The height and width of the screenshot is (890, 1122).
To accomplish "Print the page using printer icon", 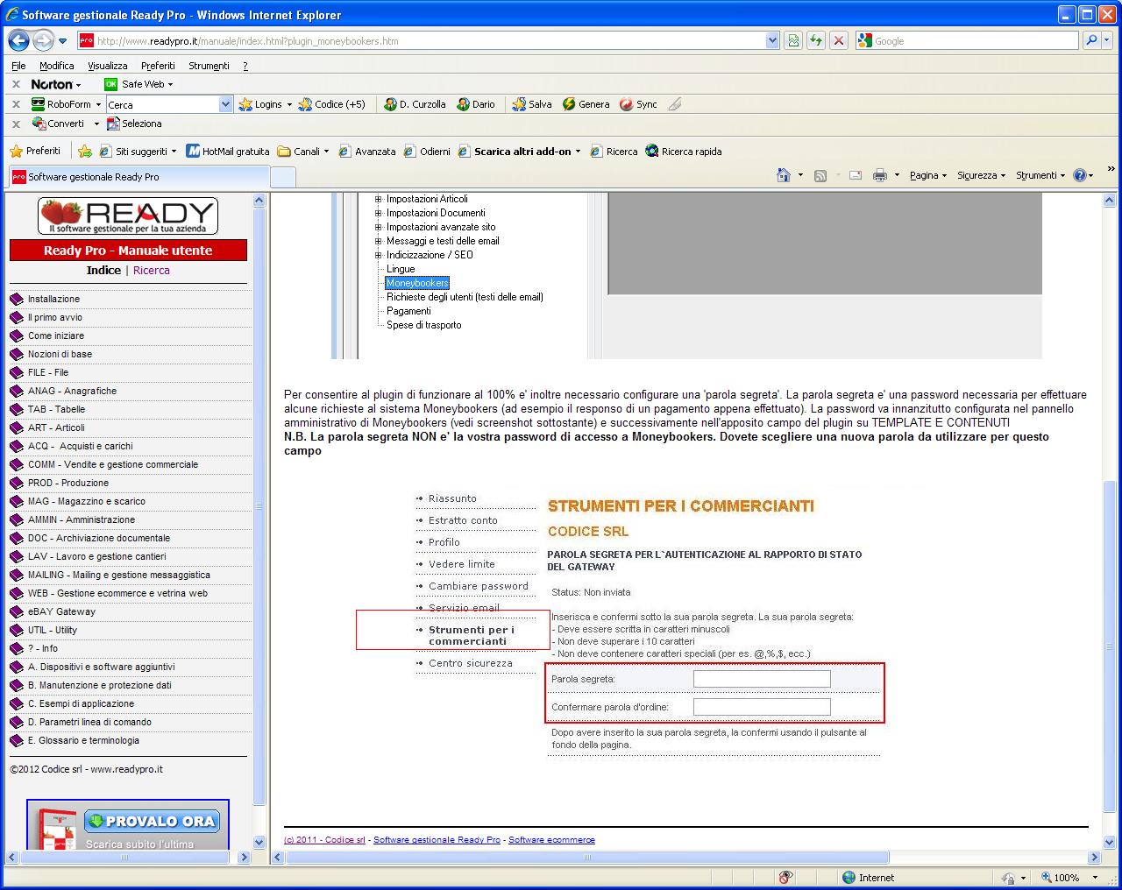I will click(x=880, y=175).
